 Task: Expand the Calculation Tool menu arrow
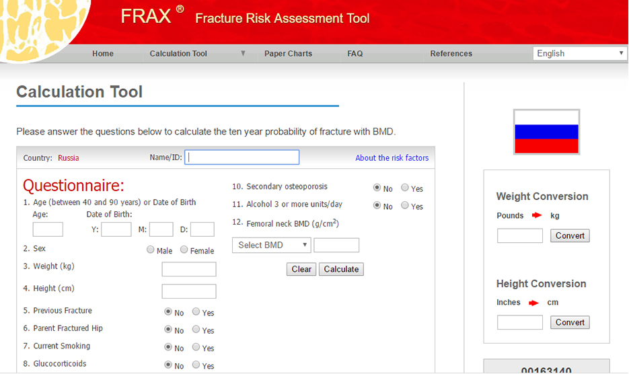(243, 53)
